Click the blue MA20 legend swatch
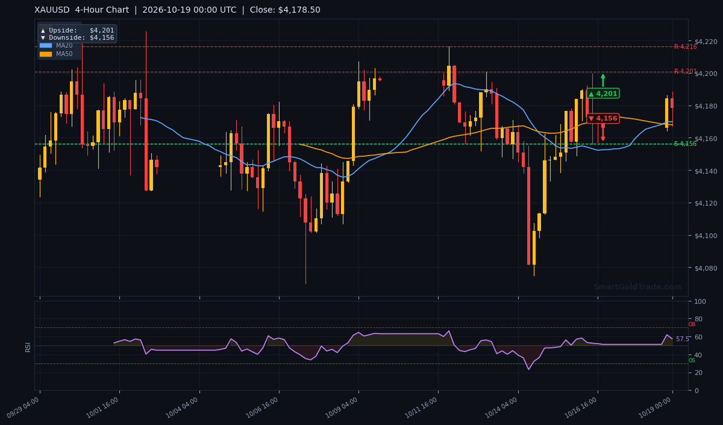The image size is (723, 425). pyautogui.click(x=46, y=45)
